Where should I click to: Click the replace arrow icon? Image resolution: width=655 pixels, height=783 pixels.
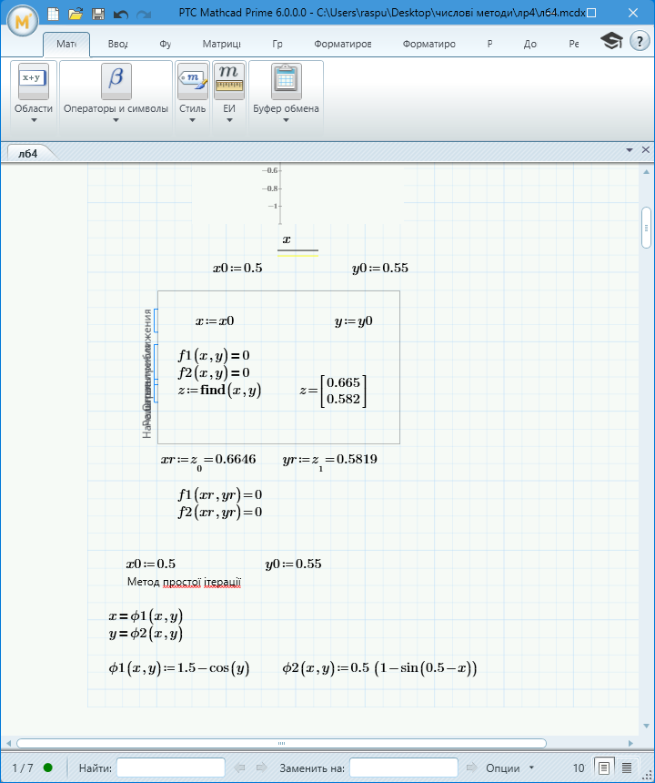[x=472, y=768]
